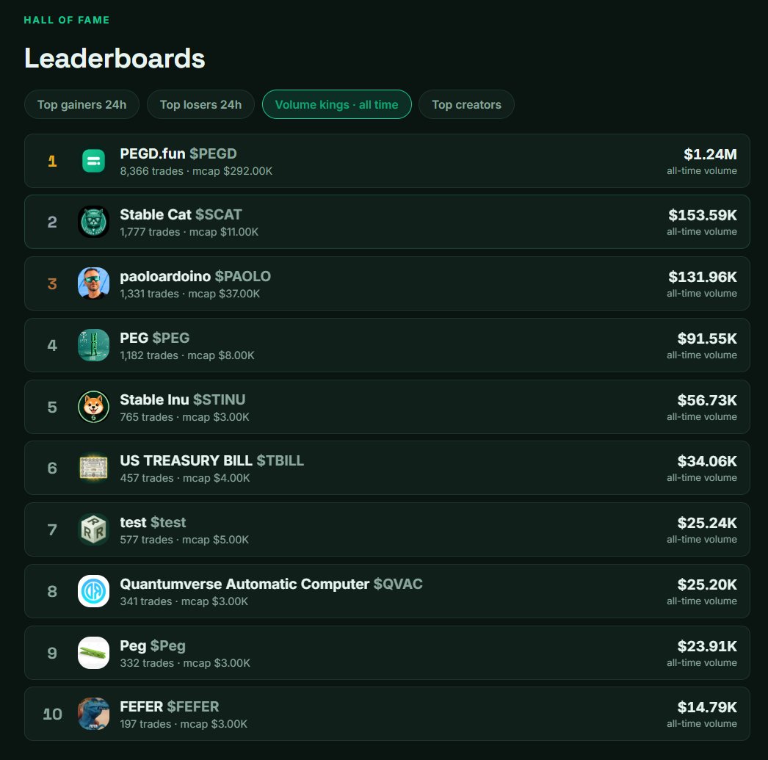Open paoloardoino $PAOLO token name
Screen dimensions: 768x760
click(x=195, y=276)
